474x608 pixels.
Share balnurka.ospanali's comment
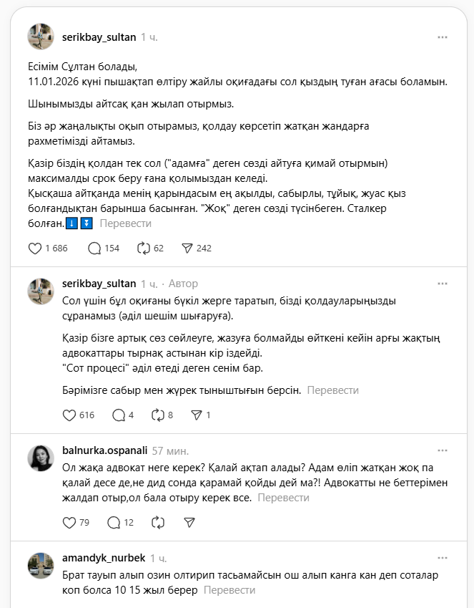pos(189,523)
